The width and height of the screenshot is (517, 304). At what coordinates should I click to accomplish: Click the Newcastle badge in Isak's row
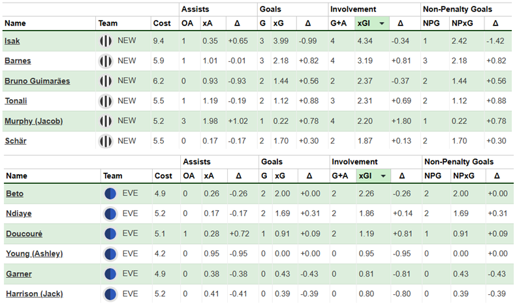105,41
